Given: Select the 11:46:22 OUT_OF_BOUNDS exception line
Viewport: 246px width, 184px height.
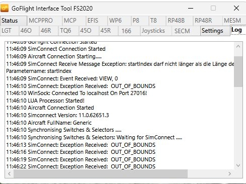Looking at the screenshot, I should click(x=81, y=166).
